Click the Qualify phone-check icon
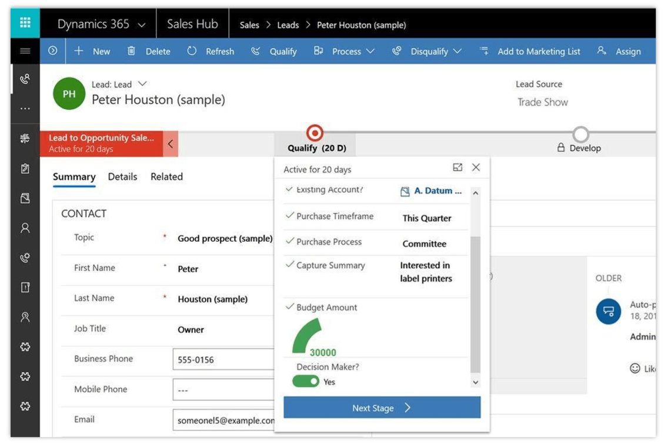The width and height of the screenshot is (671, 446). click(x=255, y=51)
